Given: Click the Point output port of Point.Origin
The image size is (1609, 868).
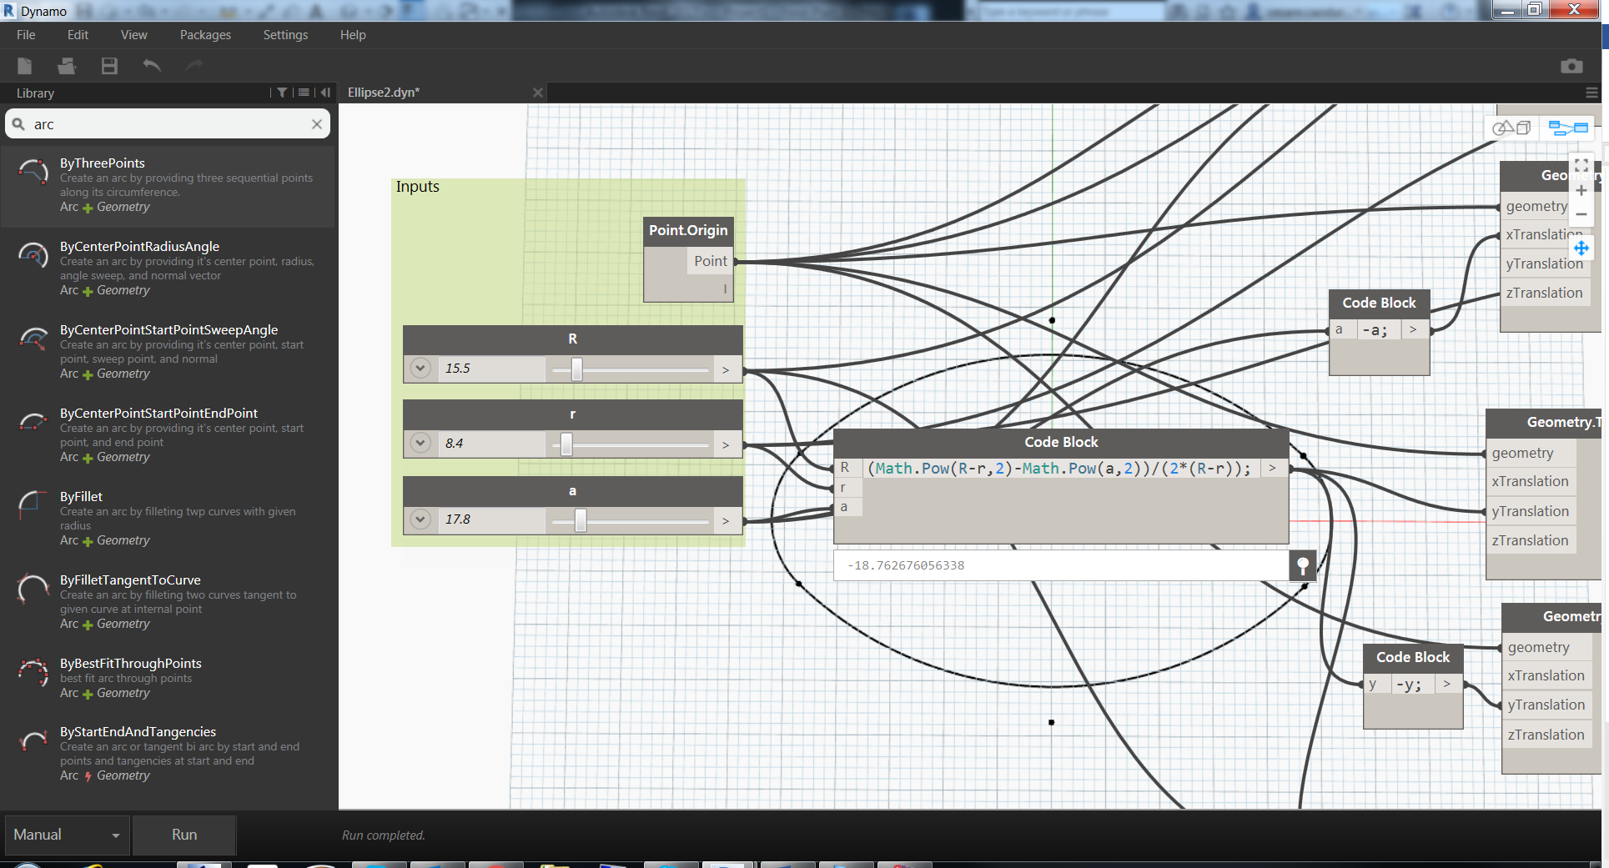Looking at the screenshot, I should 711,261.
